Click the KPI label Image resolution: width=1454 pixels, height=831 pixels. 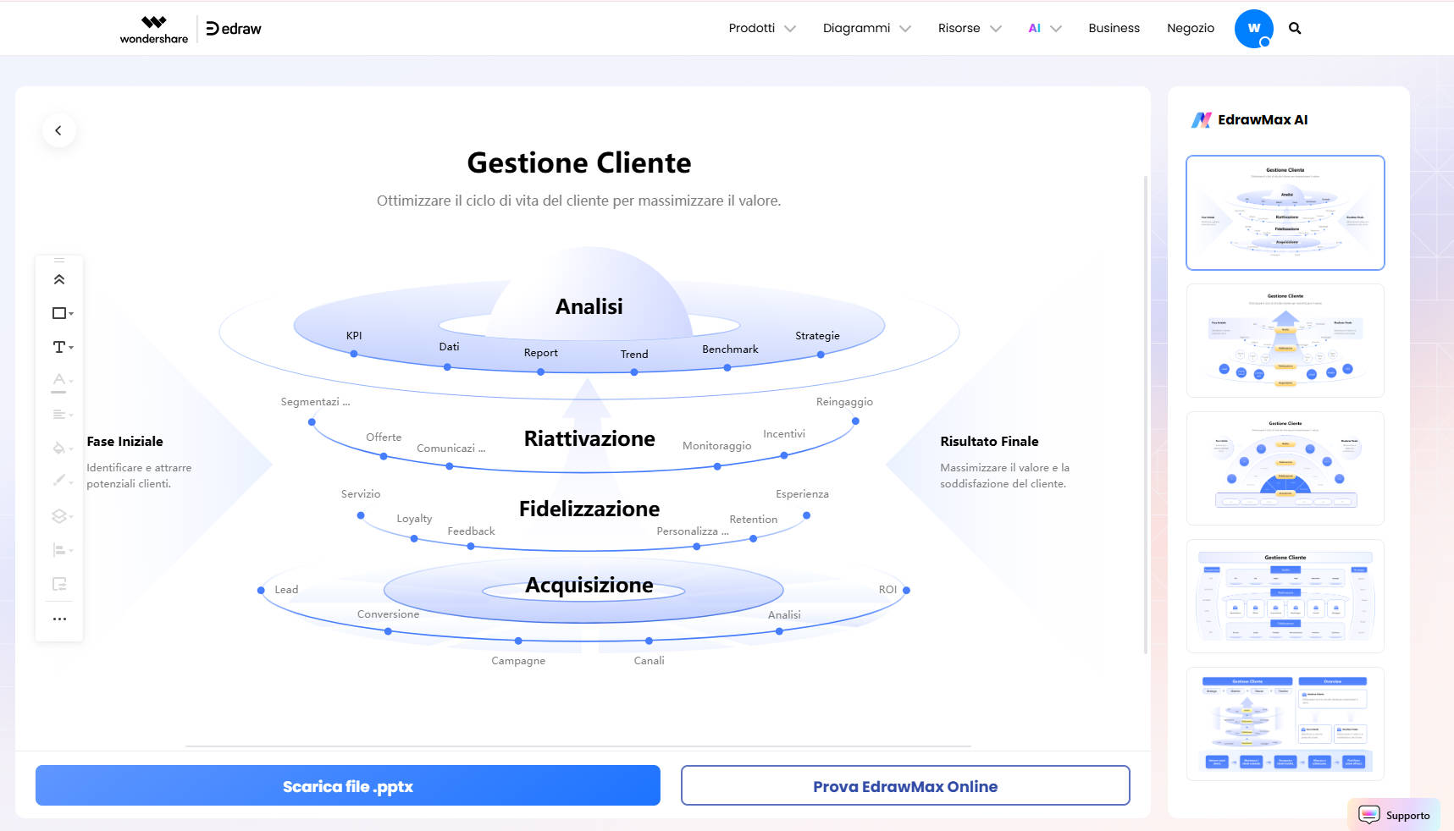[354, 336]
